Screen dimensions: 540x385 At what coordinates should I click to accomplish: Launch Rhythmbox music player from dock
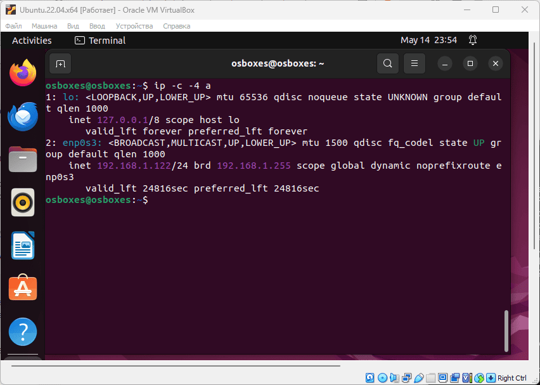pos(23,202)
